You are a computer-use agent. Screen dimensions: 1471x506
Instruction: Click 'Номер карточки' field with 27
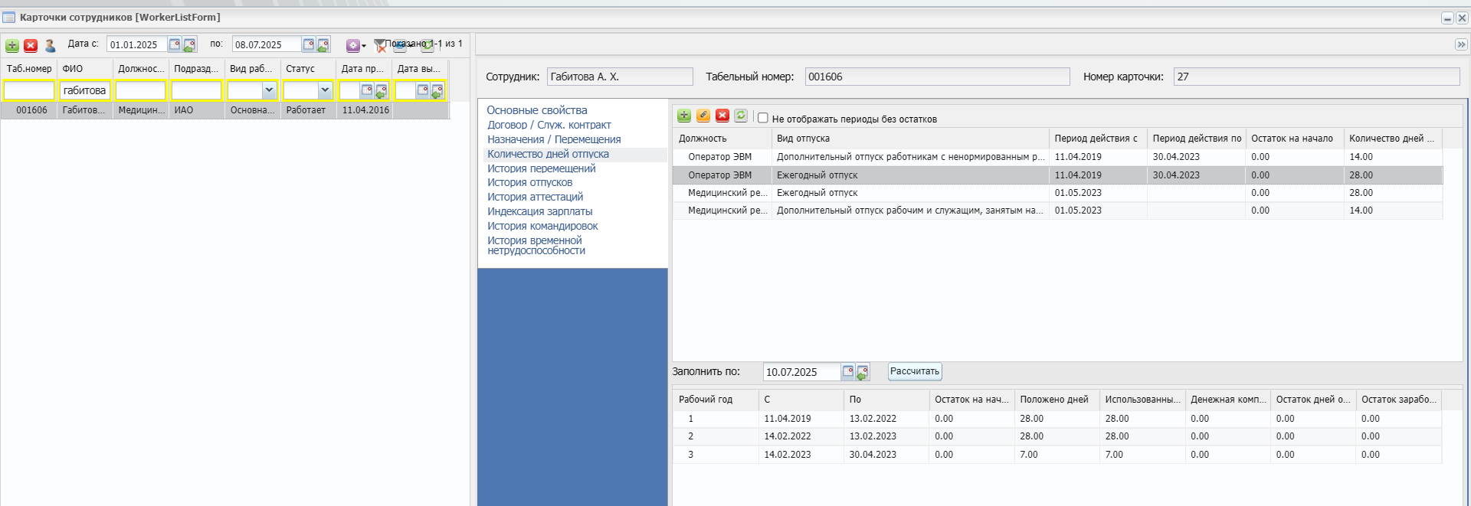click(1316, 77)
